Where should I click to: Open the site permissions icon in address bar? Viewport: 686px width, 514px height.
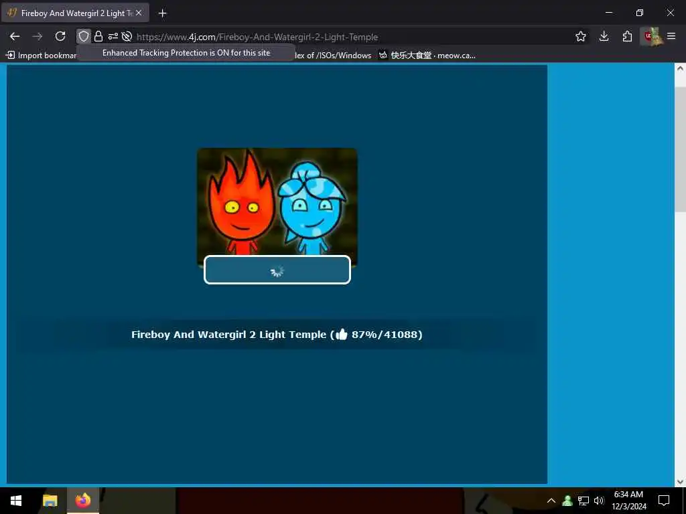[113, 36]
